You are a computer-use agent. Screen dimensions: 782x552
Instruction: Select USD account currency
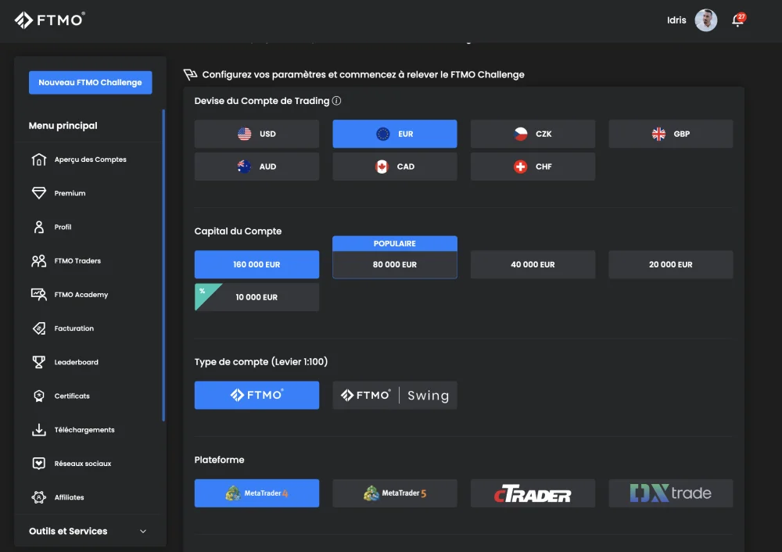tap(256, 134)
